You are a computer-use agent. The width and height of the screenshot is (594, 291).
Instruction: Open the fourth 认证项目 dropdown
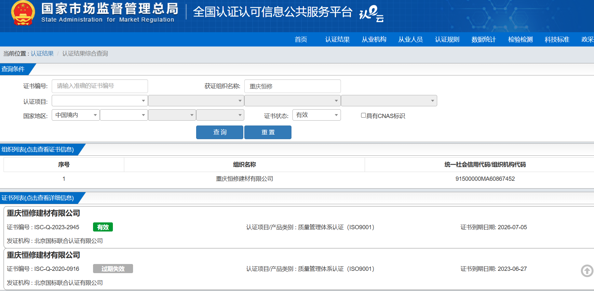pos(389,101)
